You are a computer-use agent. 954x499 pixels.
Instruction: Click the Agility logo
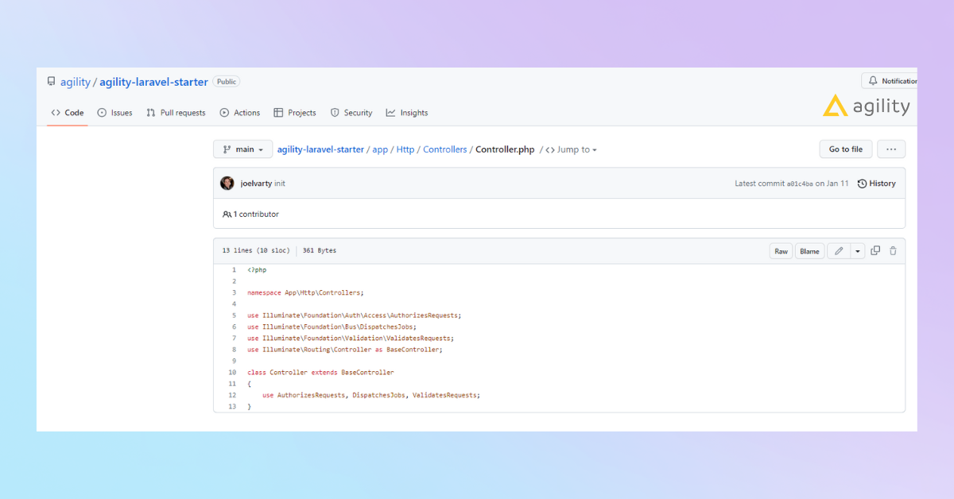point(866,106)
